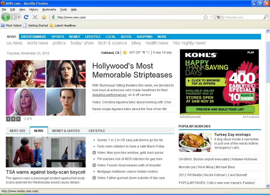Open the 10-day weather forecast
The image size is (270, 195).
(x=167, y=53)
